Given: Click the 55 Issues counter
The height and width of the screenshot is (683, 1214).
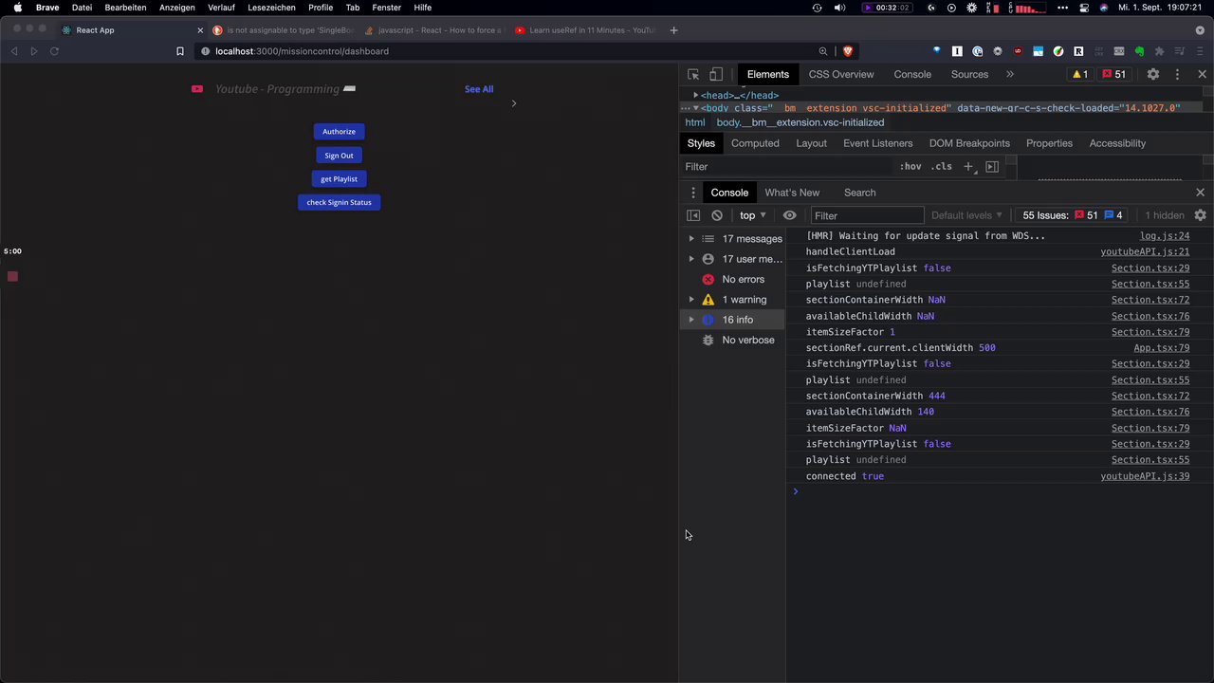Looking at the screenshot, I should pos(1073,215).
